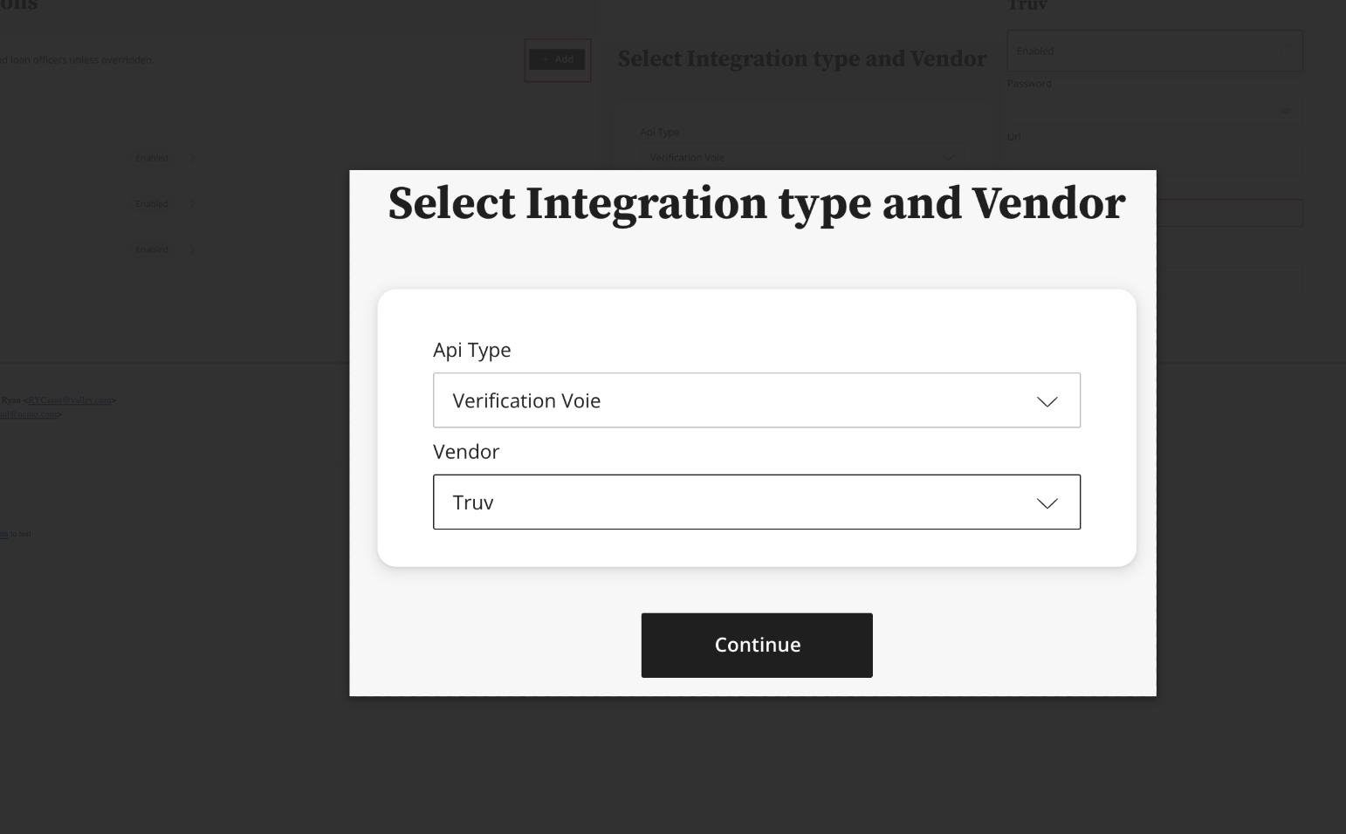Expand the middle Enabled row arrow
This screenshot has height=834, width=1346.
click(x=192, y=203)
